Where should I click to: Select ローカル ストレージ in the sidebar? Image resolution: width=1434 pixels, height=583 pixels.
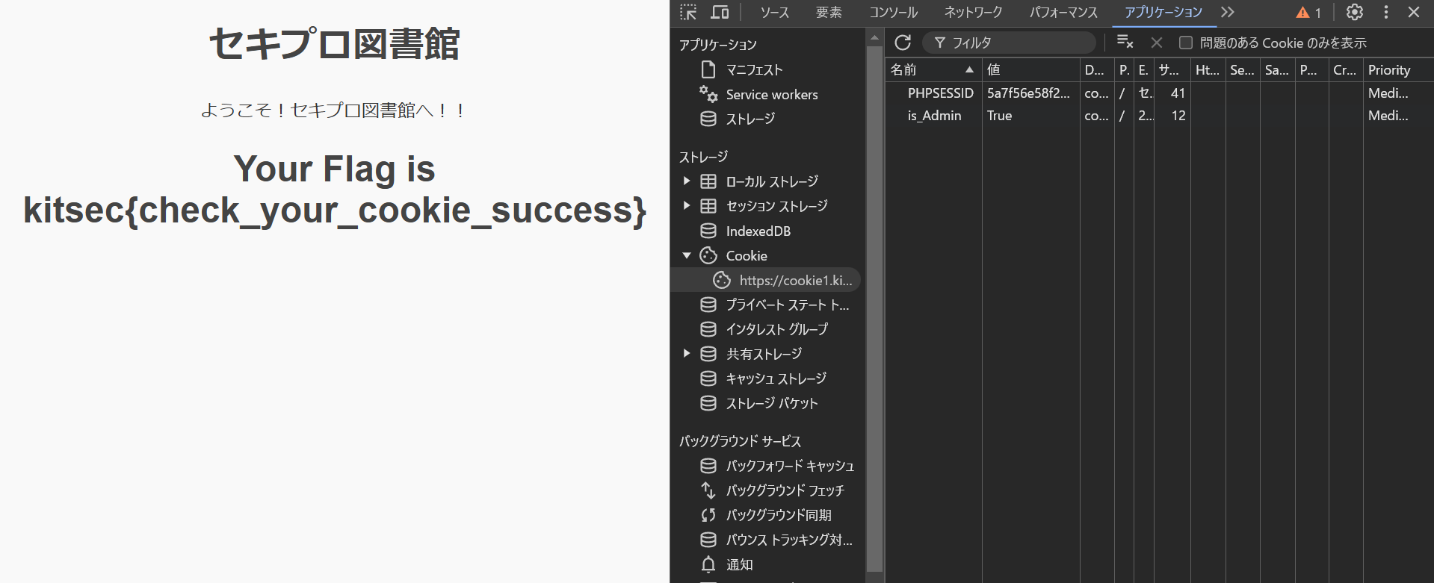tap(771, 181)
